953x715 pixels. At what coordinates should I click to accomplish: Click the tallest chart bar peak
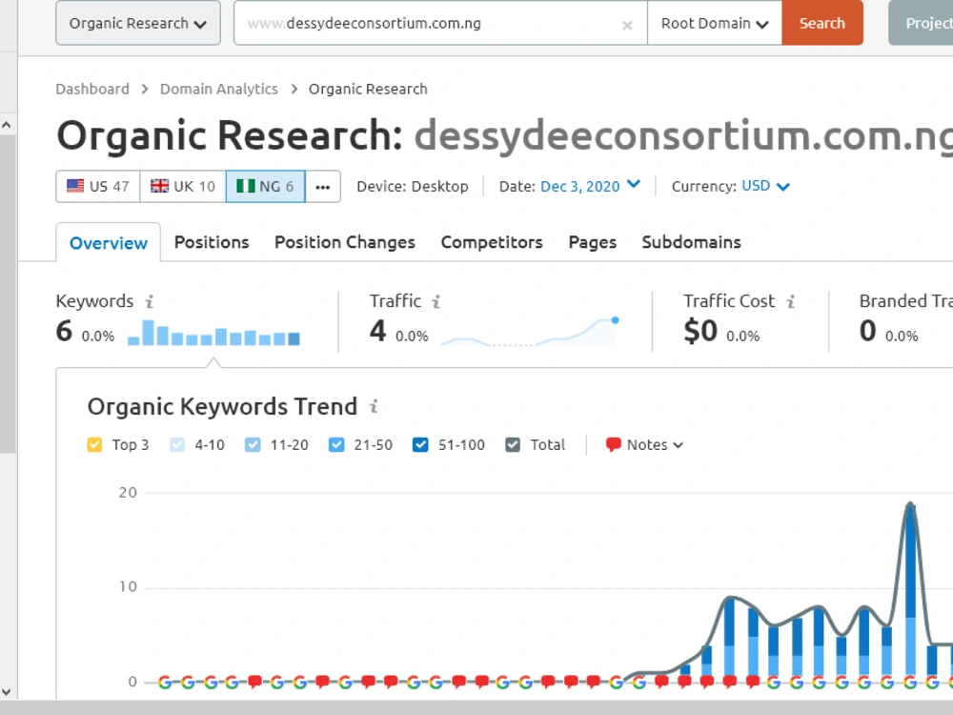[x=910, y=590]
